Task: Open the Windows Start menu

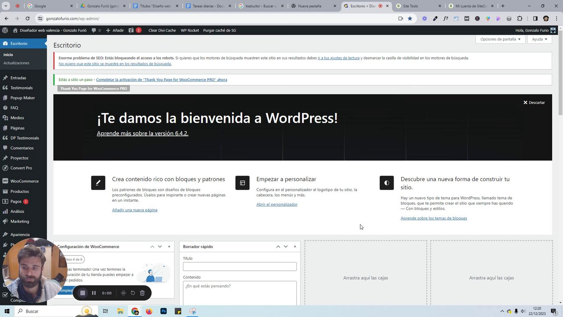Action: [x=7, y=311]
